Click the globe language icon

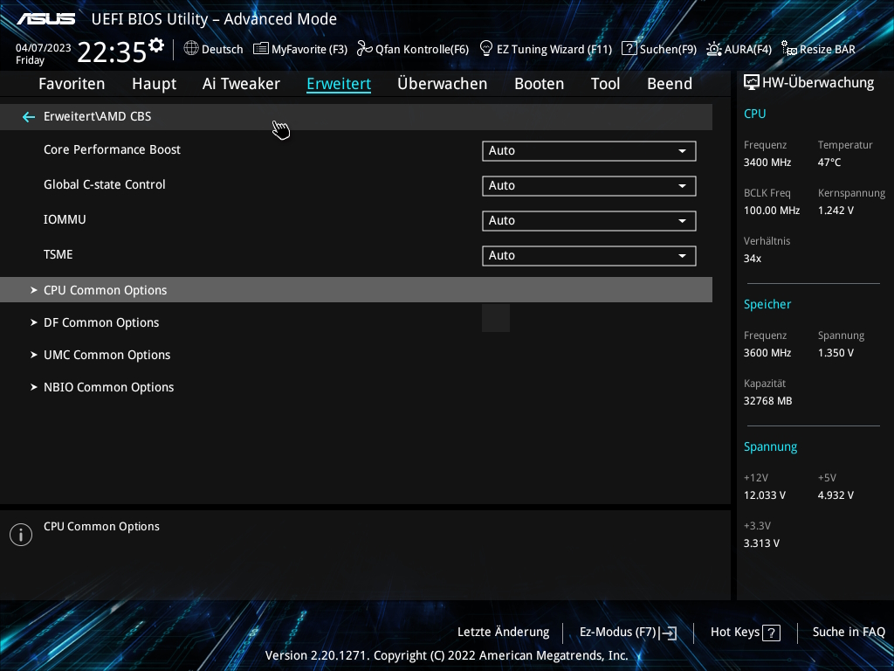[191, 49]
